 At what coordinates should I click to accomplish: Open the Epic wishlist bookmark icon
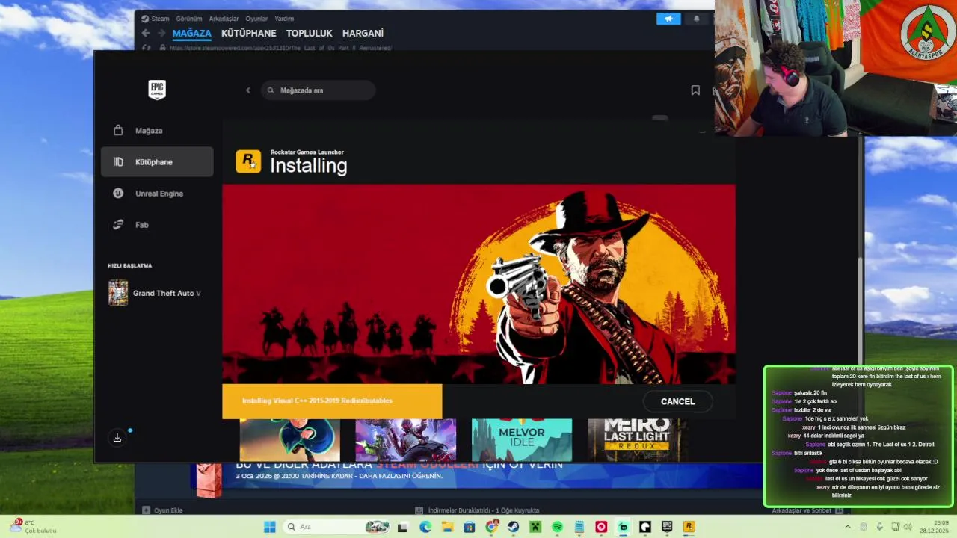click(x=695, y=90)
